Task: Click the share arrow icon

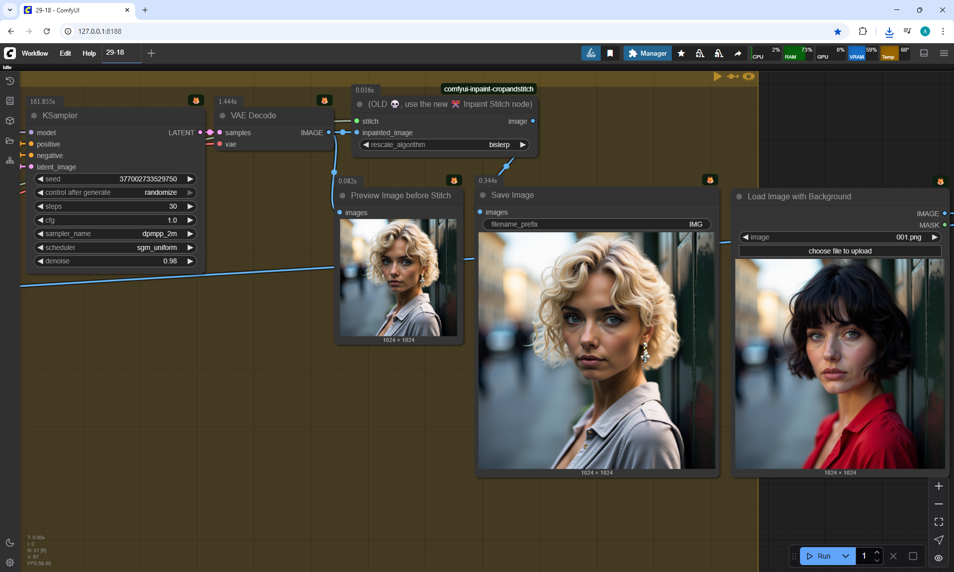Action: (x=738, y=53)
